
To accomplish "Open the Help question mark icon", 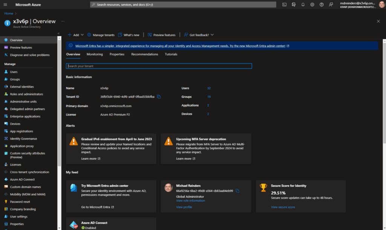I will (x=322, y=5).
